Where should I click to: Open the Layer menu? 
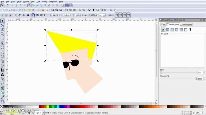click(19, 2)
